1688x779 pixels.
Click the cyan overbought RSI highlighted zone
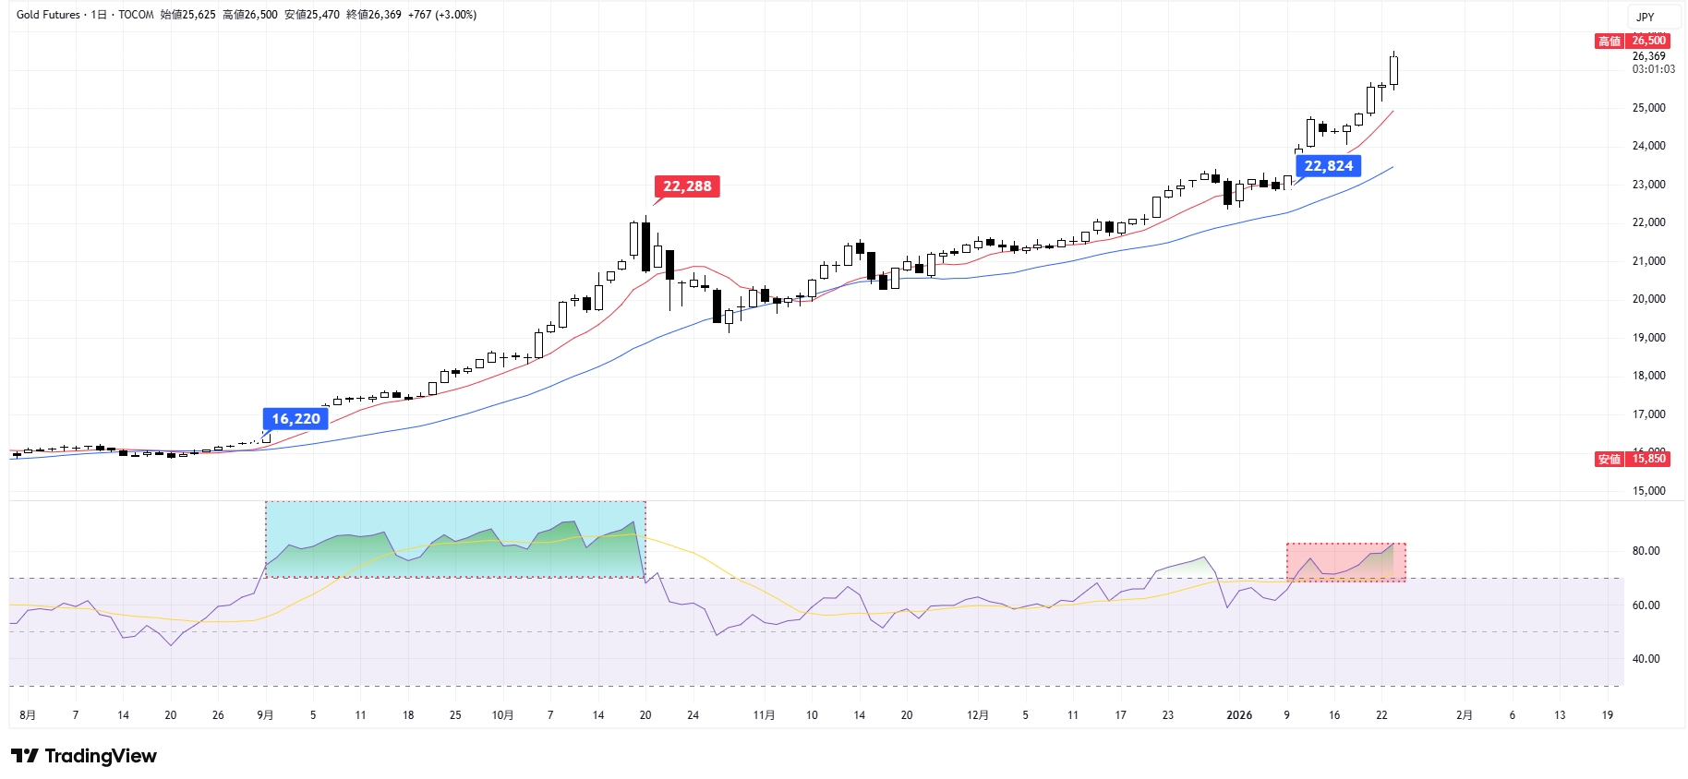(x=454, y=540)
